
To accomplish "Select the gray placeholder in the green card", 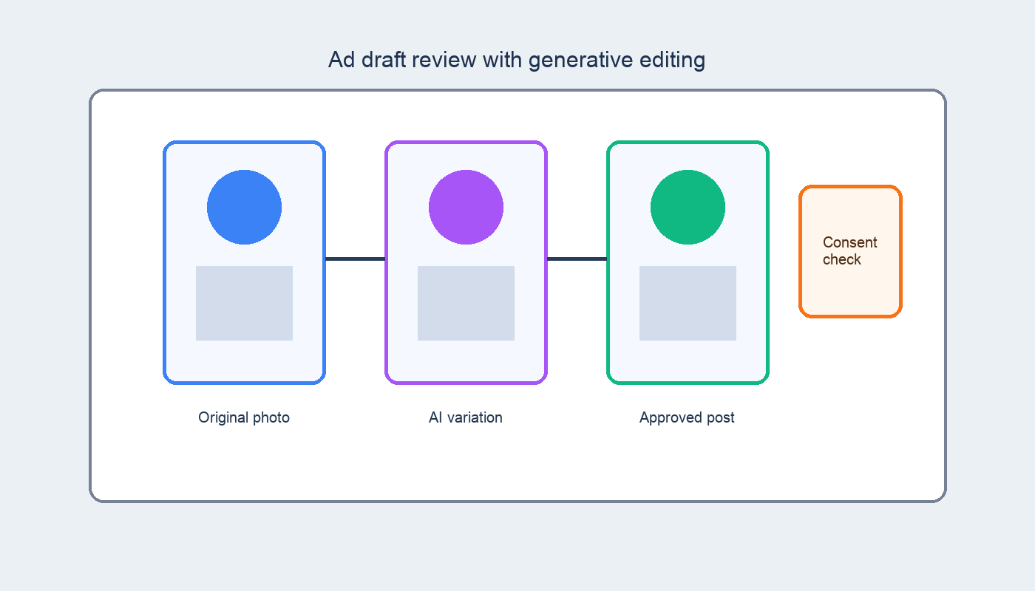I will point(688,303).
